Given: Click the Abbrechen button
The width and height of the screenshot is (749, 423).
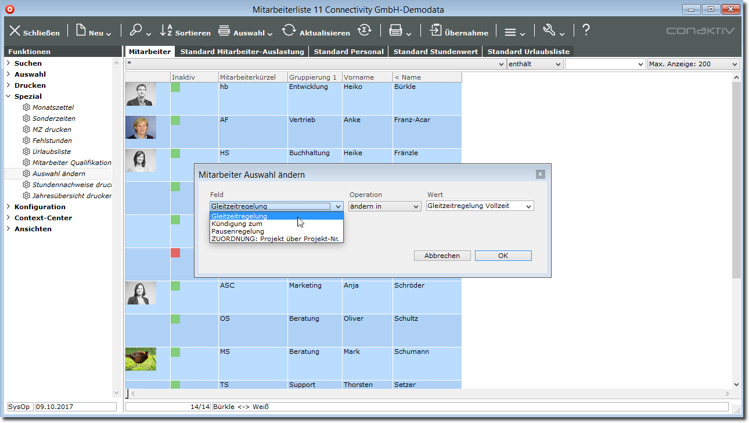Looking at the screenshot, I should coord(442,256).
